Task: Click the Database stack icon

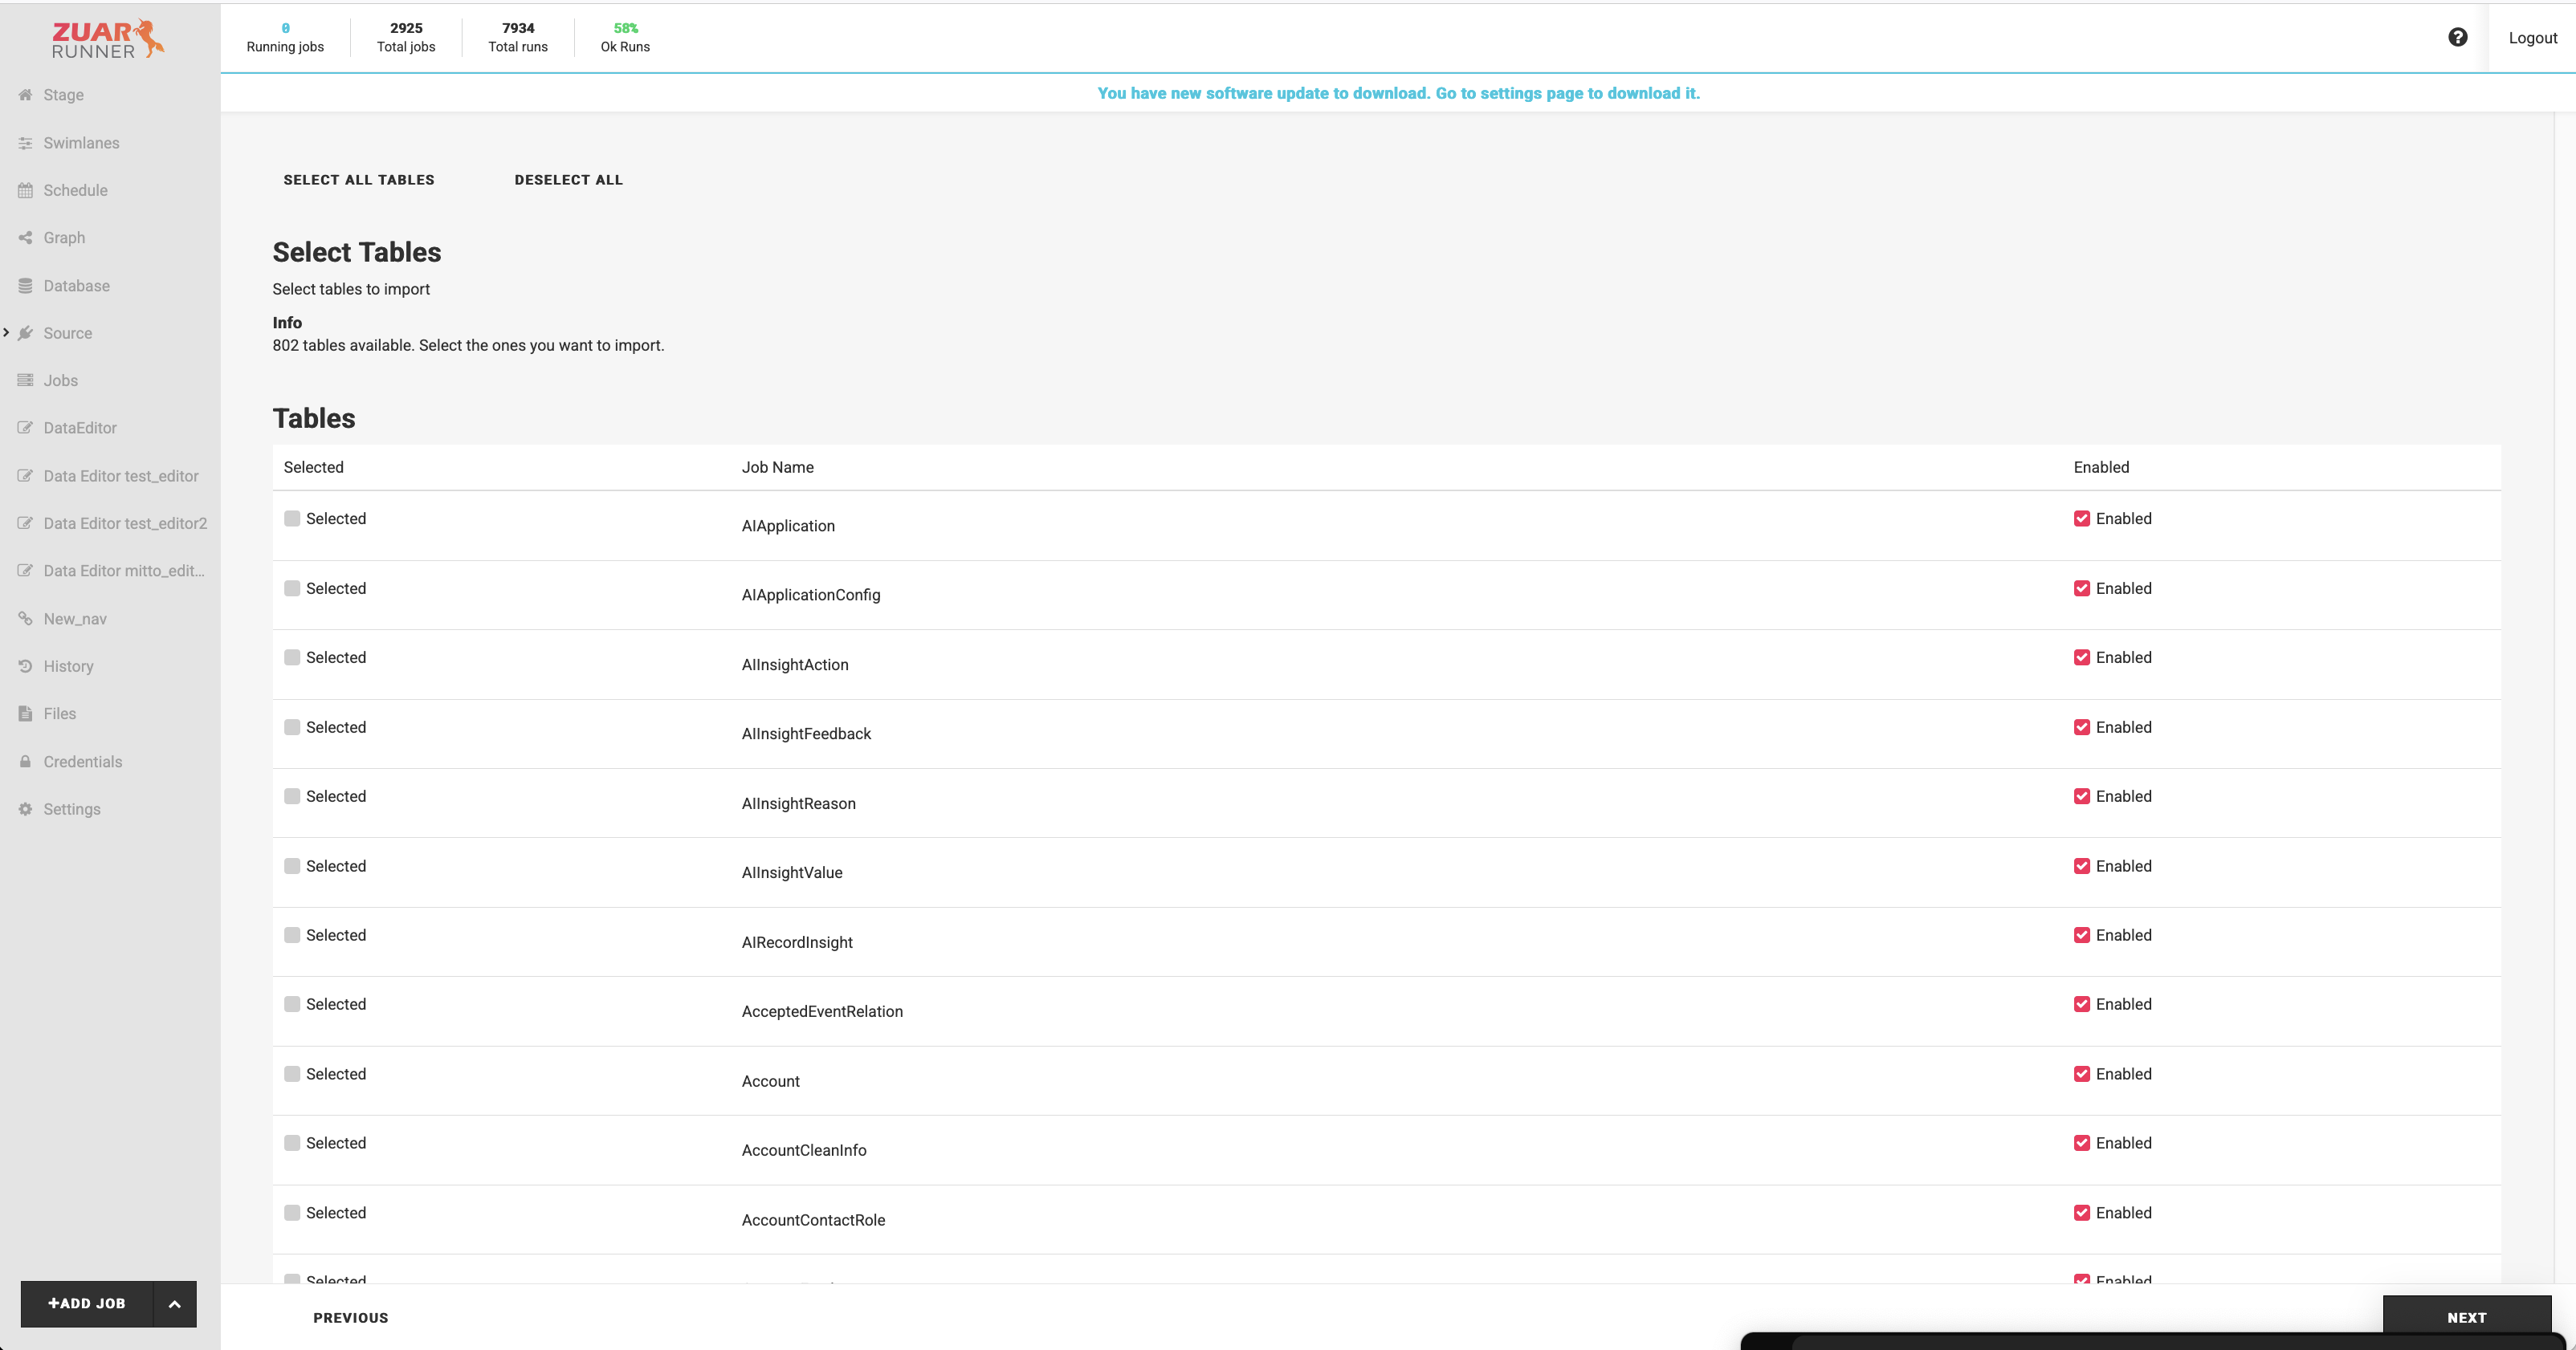Action: pyautogui.click(x=25, y=286)
